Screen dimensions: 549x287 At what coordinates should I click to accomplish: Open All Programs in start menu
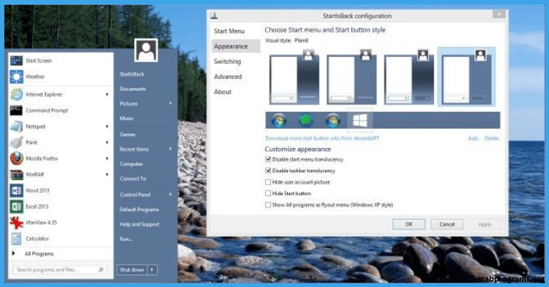(x=39, y=254)
